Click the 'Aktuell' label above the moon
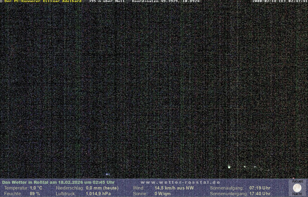Image resolution: width=308 pixels, height=197 pixels. [x=297, y=181]
